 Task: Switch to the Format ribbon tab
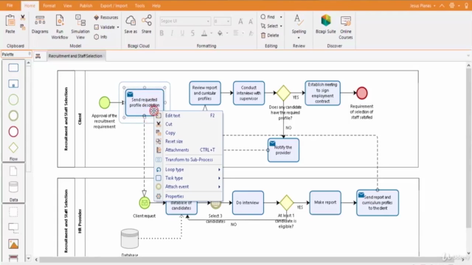coord(49,6)
